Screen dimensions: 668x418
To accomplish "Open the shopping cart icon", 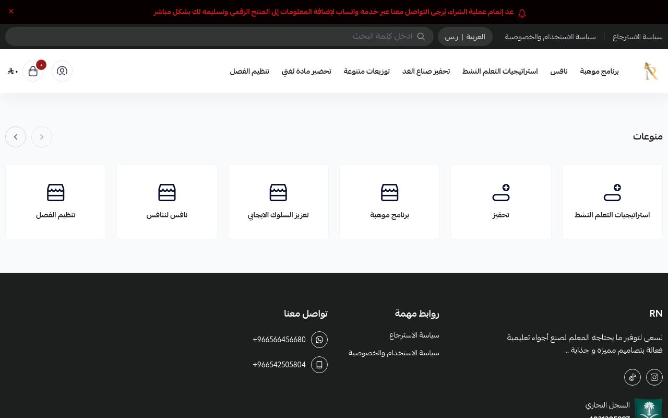I will click(33, 71).
